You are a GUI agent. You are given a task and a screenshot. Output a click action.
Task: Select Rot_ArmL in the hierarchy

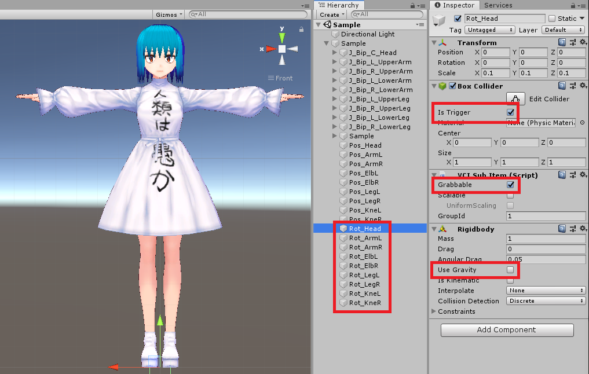pos(365,238)
